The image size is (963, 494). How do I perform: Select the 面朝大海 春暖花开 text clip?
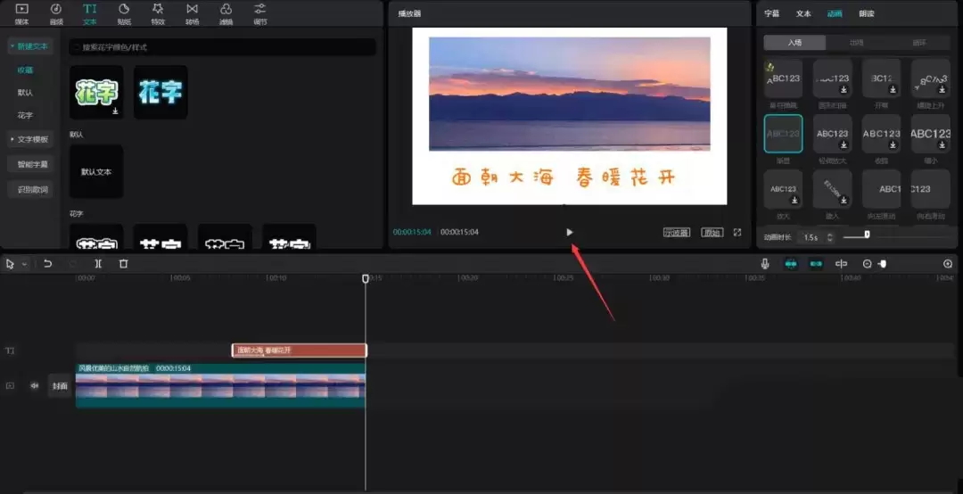coord(299,350)
